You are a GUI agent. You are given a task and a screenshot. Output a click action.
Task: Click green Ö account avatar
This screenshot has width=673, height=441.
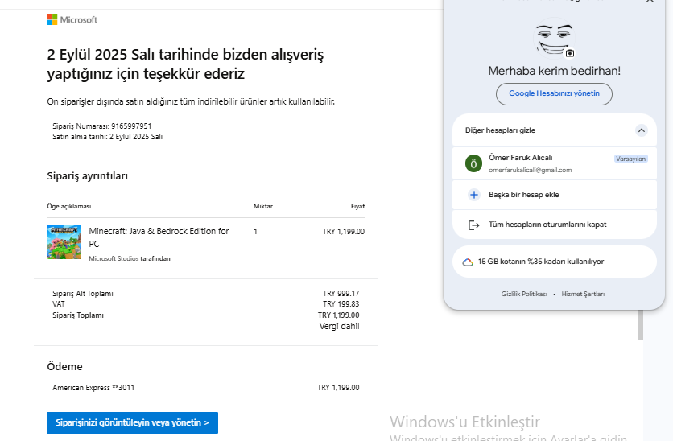pos(473,163)
